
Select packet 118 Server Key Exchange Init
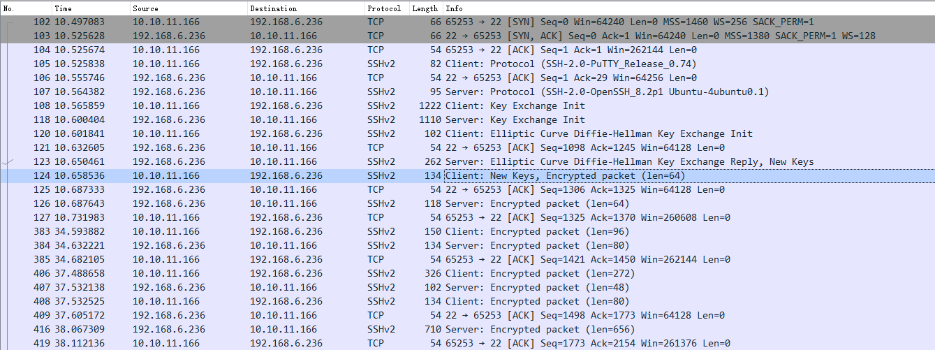coord(467,119)
